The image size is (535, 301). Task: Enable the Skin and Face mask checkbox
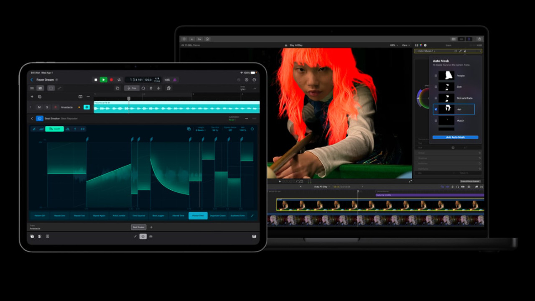436,98
